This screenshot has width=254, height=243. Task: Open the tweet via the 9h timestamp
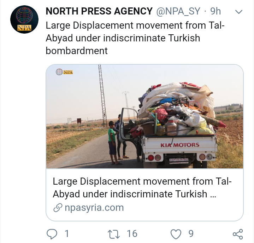click(215, 11)
